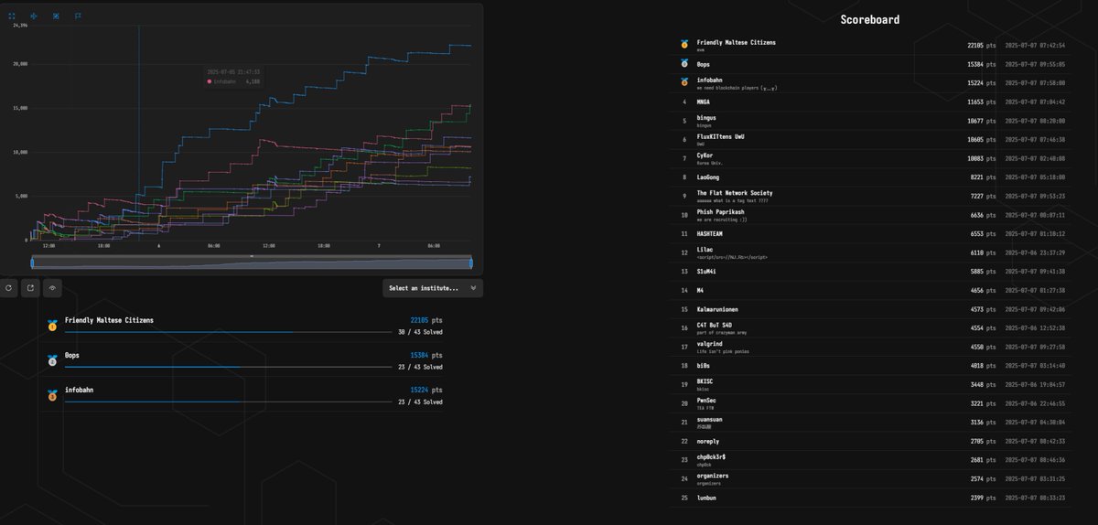Click 'lunbun' team in Scoreboard
This screenshot has height=525, width=1098.
point(706,498)
